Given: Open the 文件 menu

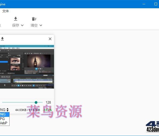Looking at the screenshot, I should 6,11.
